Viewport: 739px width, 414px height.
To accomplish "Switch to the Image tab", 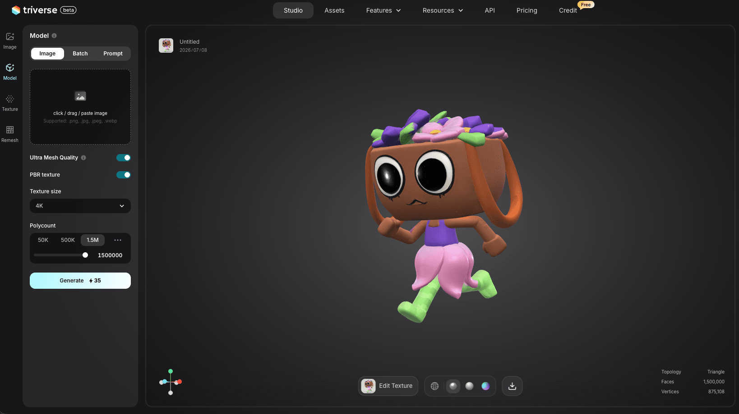I will [x=47, y=54].
